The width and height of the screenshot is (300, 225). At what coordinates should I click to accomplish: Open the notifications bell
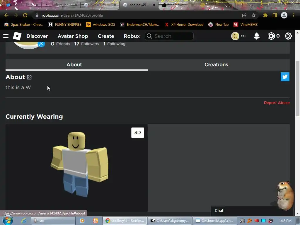257,36
